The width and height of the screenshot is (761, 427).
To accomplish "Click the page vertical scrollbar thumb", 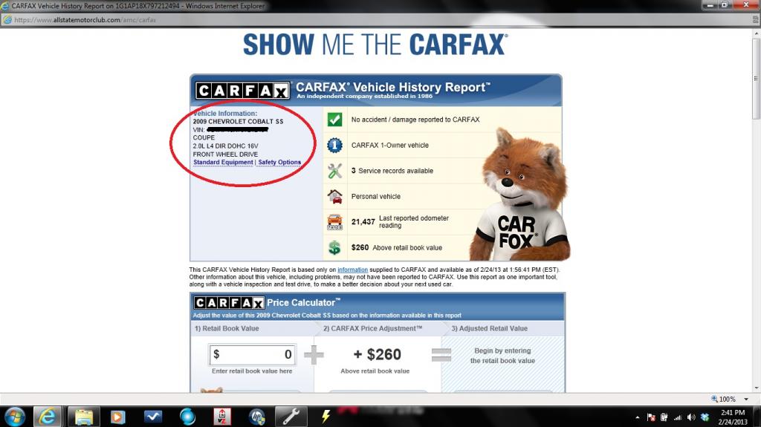I will [756, 78].
